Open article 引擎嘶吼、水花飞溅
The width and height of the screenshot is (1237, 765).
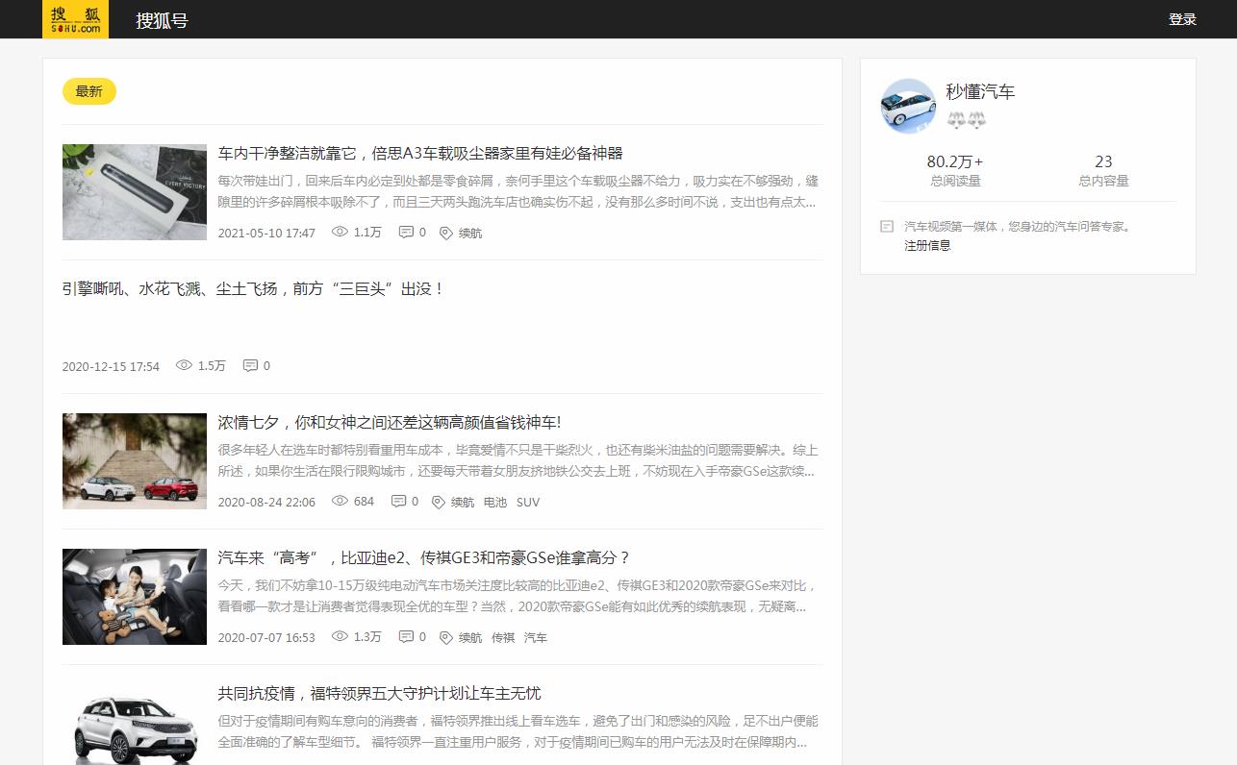254,288
